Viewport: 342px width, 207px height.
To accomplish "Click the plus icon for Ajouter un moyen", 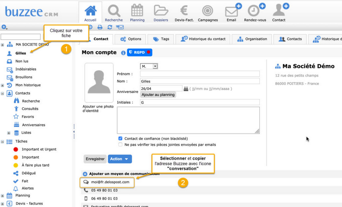I will (x=85, y=174).
